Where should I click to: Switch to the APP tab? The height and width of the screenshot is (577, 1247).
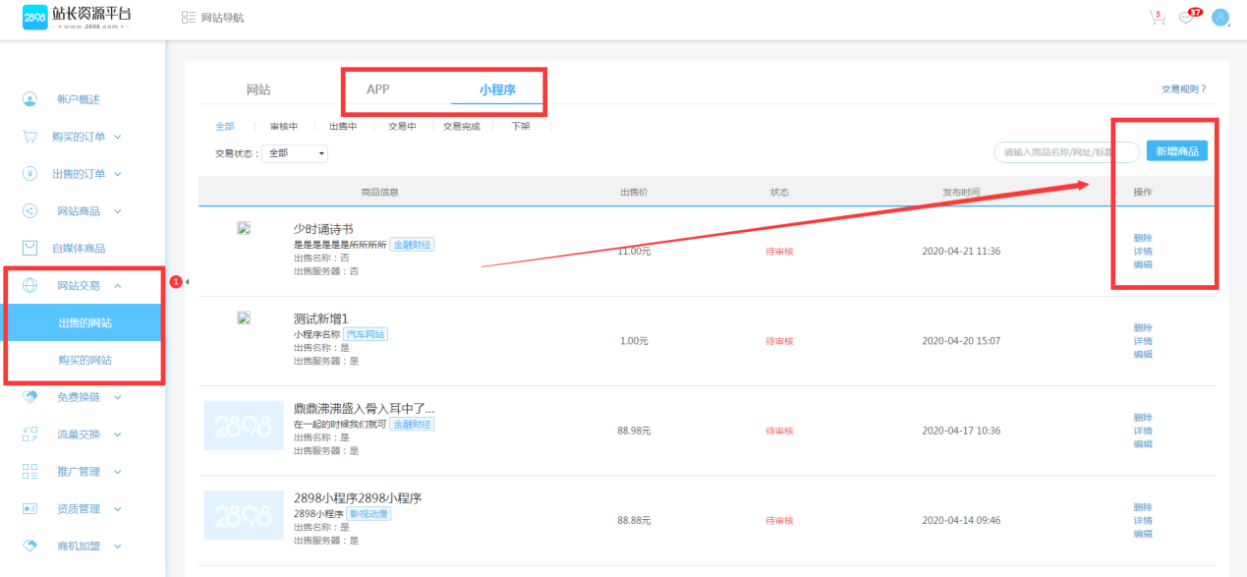coord(378,89)
